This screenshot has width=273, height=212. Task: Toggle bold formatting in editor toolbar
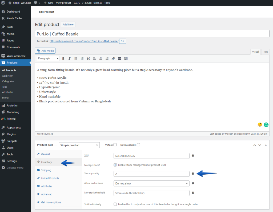click(x=63, y=58)
